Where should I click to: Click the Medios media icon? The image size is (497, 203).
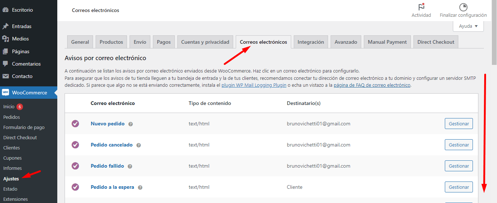[5, 39]
